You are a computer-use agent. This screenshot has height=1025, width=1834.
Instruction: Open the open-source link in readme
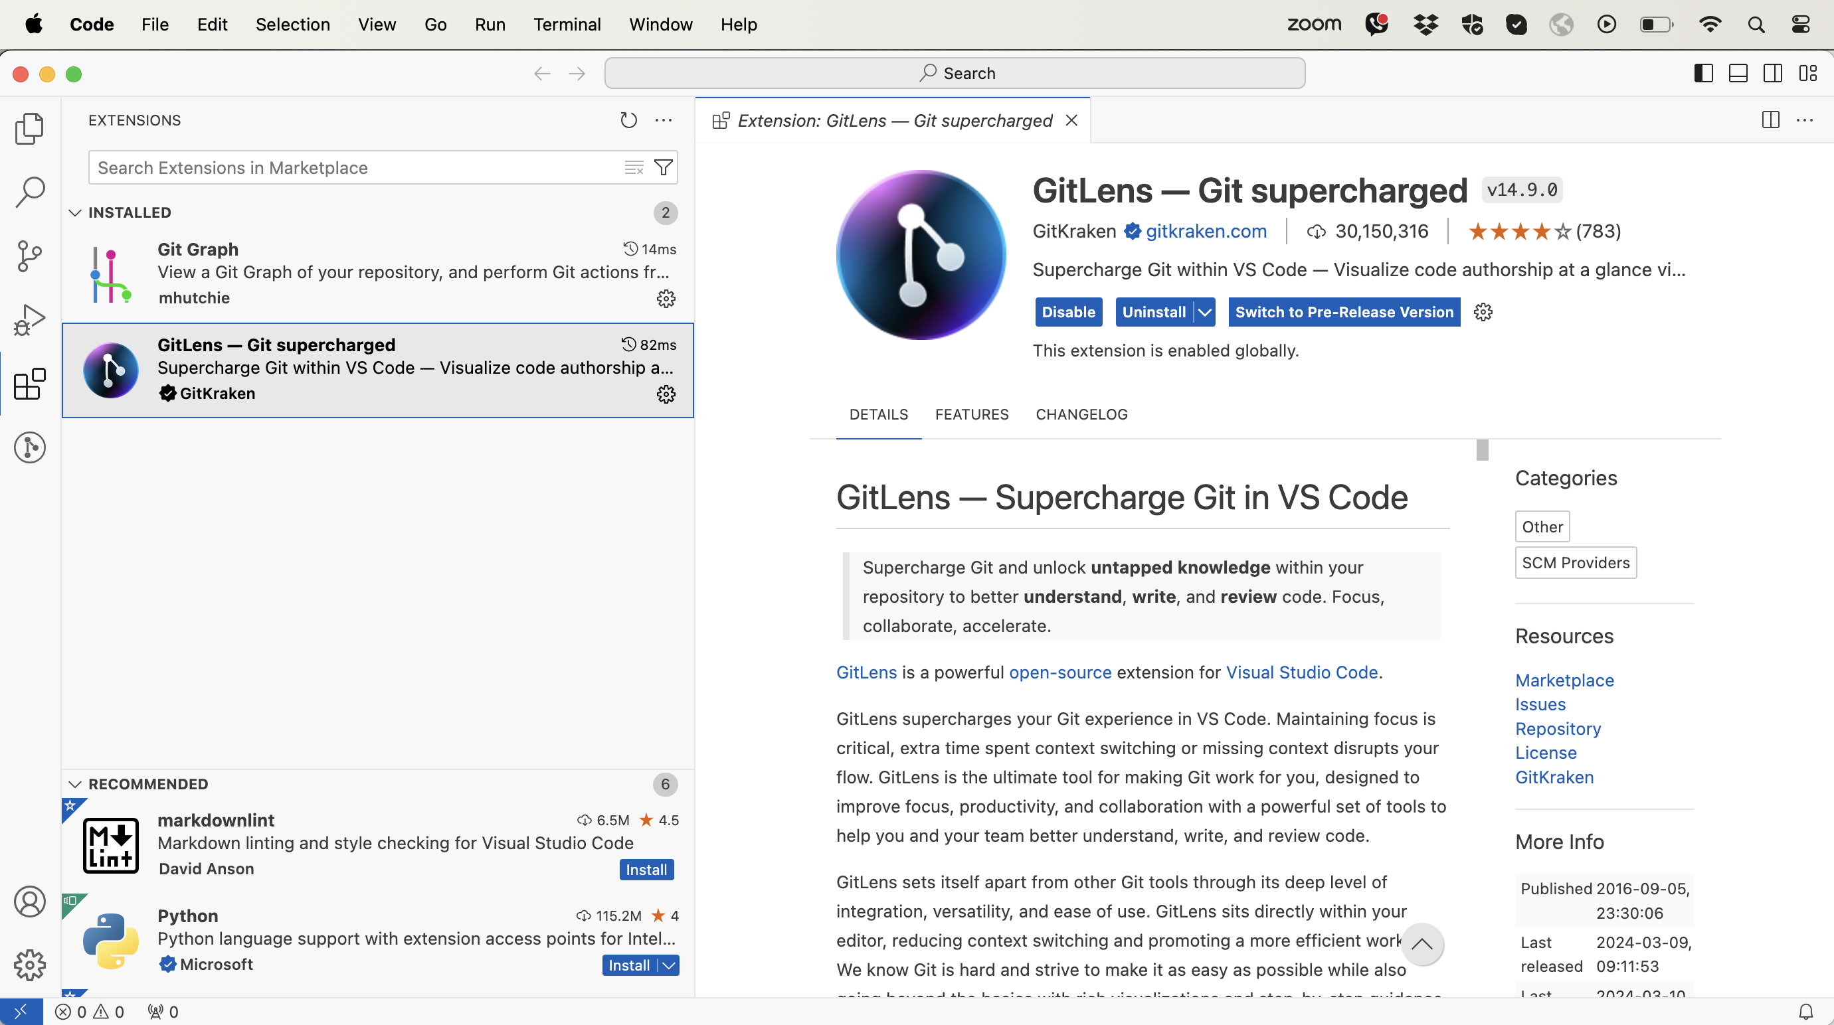coord(1060,672)
